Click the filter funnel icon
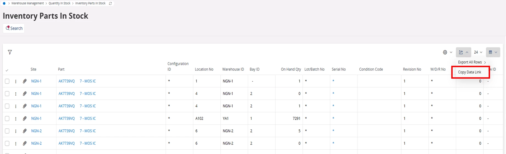 pyautogui.click(x=10, y=52)
